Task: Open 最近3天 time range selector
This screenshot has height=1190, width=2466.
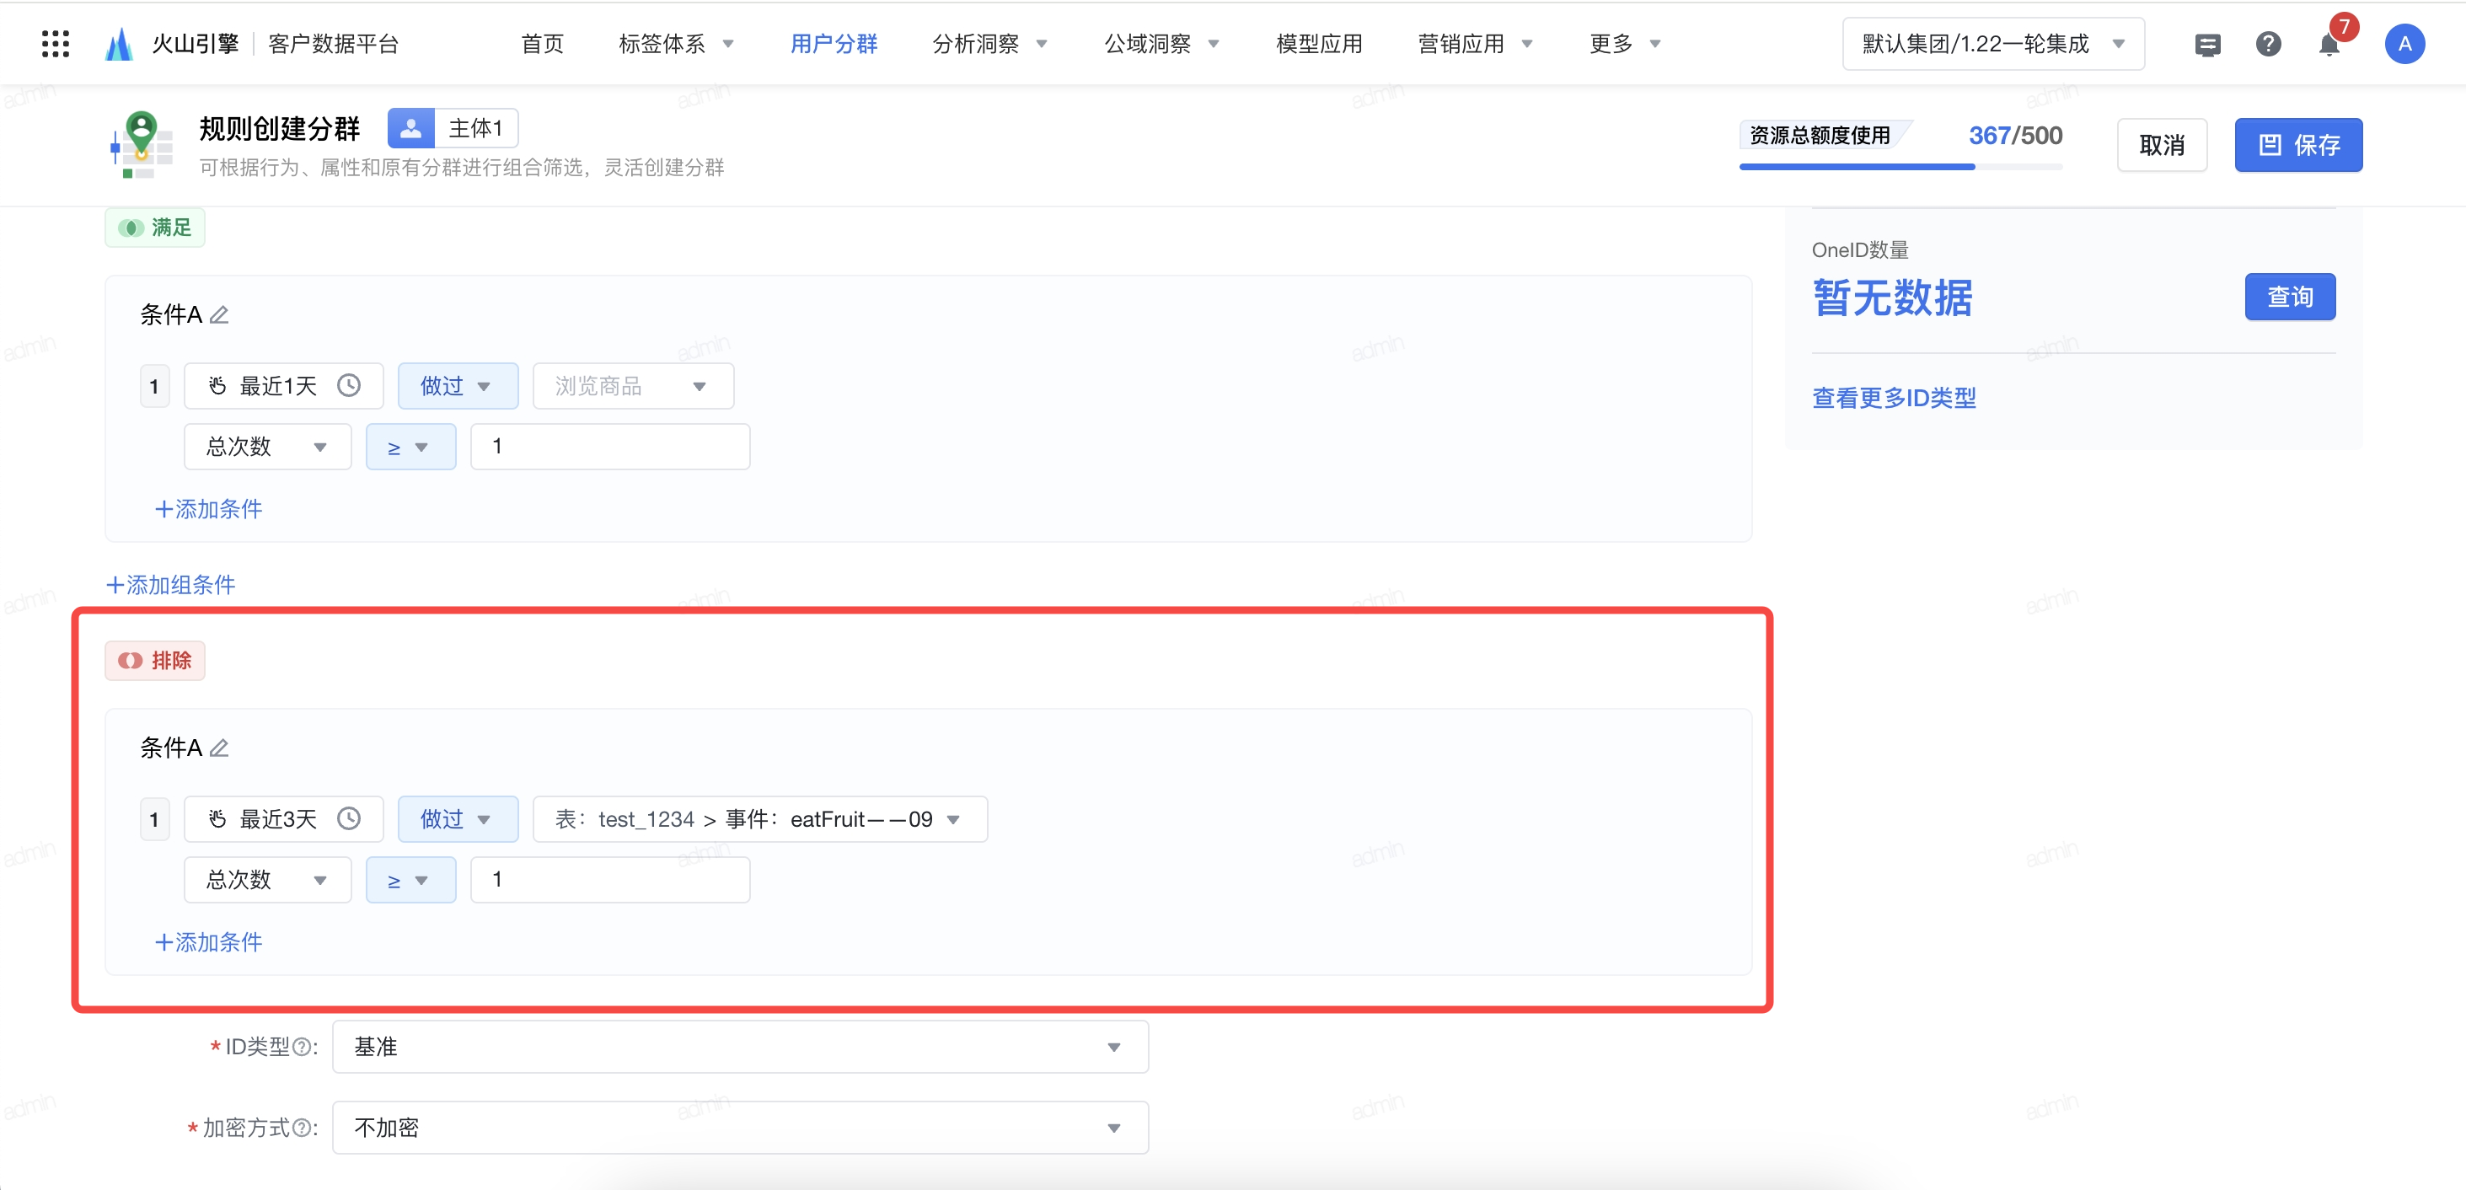Action: point(283,818)
